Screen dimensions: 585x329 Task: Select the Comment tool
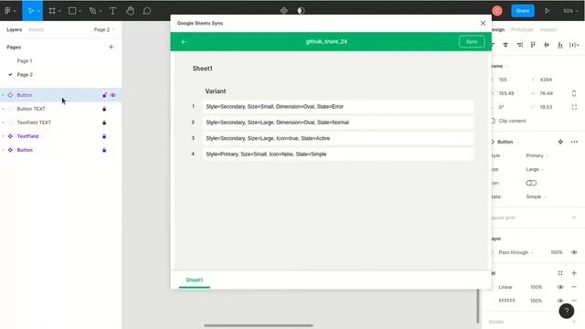tap(147, 11)
